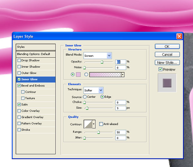Click the Size value field

coord(121,108)
